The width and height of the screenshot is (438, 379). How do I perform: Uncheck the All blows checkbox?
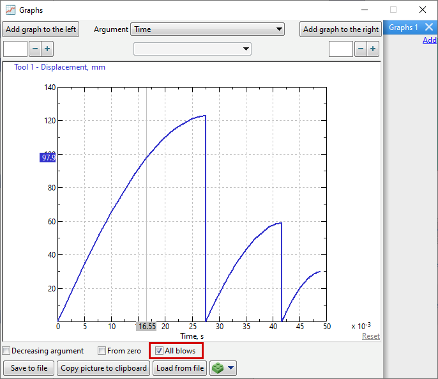(x=160, y=351)
